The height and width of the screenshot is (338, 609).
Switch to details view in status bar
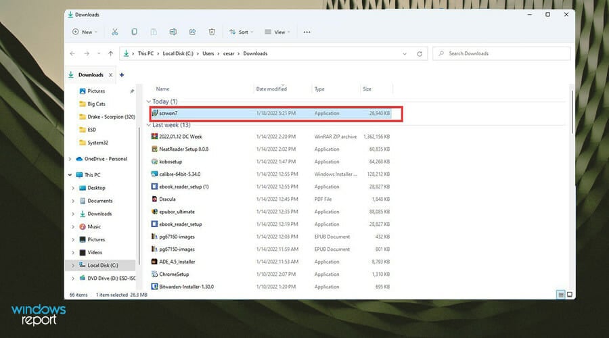(561, 294)
